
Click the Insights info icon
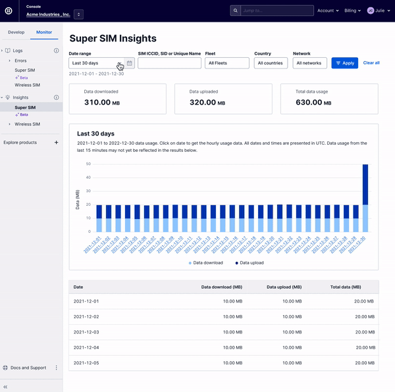56,97
